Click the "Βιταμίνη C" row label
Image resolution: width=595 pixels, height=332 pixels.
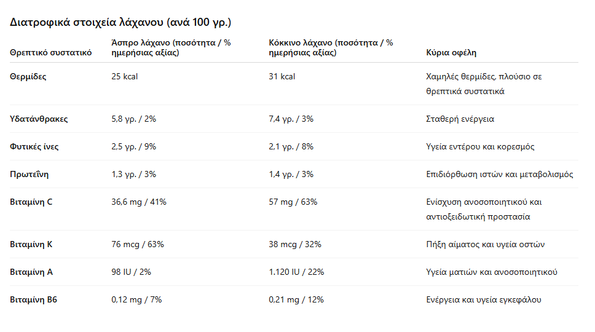click(31, 202)
